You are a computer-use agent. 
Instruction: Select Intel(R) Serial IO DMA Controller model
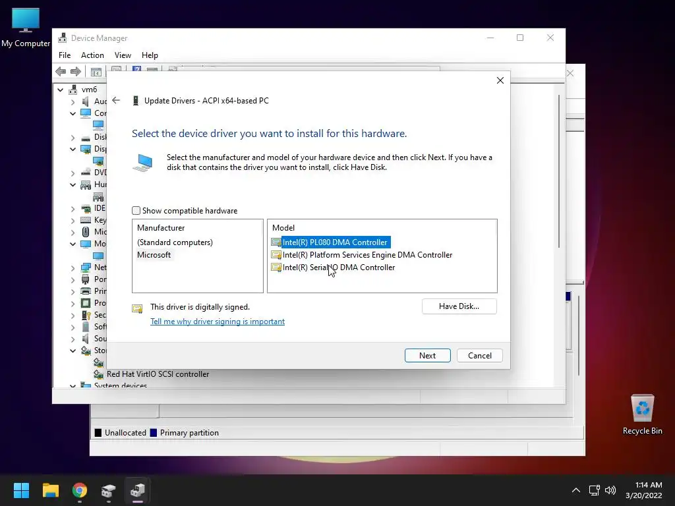point(338,267)
